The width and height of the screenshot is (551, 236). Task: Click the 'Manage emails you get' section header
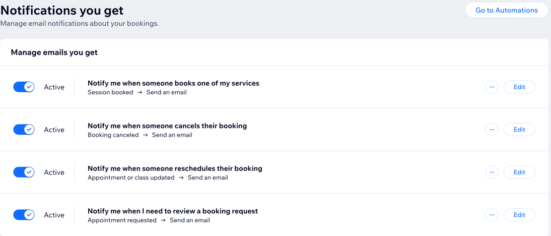pos(54,52)
